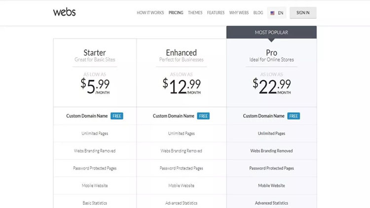
Task: Click the Most Popular banner
Action: 271,33
